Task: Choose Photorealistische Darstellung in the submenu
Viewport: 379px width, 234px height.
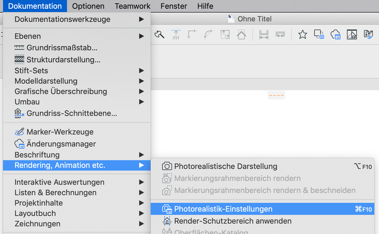Action: [x=225, y=166]
